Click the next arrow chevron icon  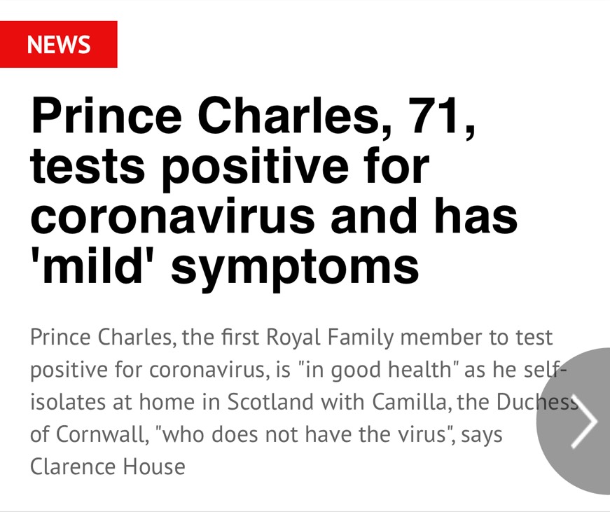coord(584,422)
